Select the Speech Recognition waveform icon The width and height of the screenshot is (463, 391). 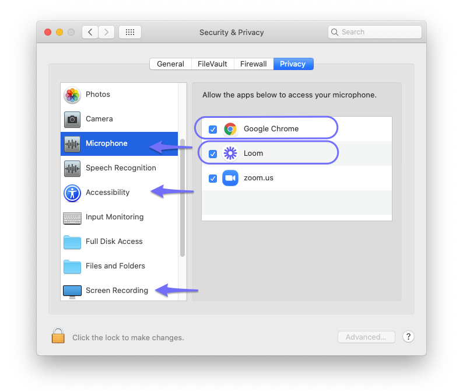72,168
